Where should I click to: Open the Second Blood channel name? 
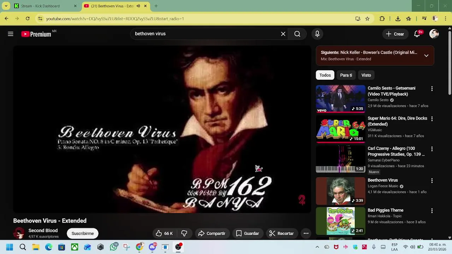tap(43, 230)
